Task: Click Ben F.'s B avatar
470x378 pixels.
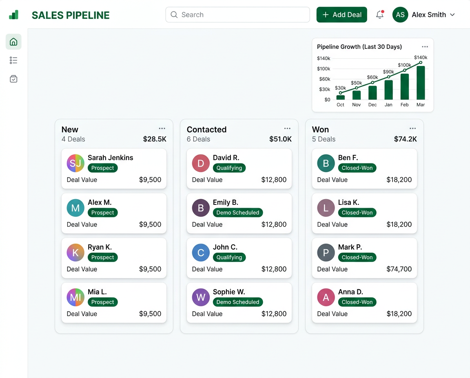Action: [326, 163]
